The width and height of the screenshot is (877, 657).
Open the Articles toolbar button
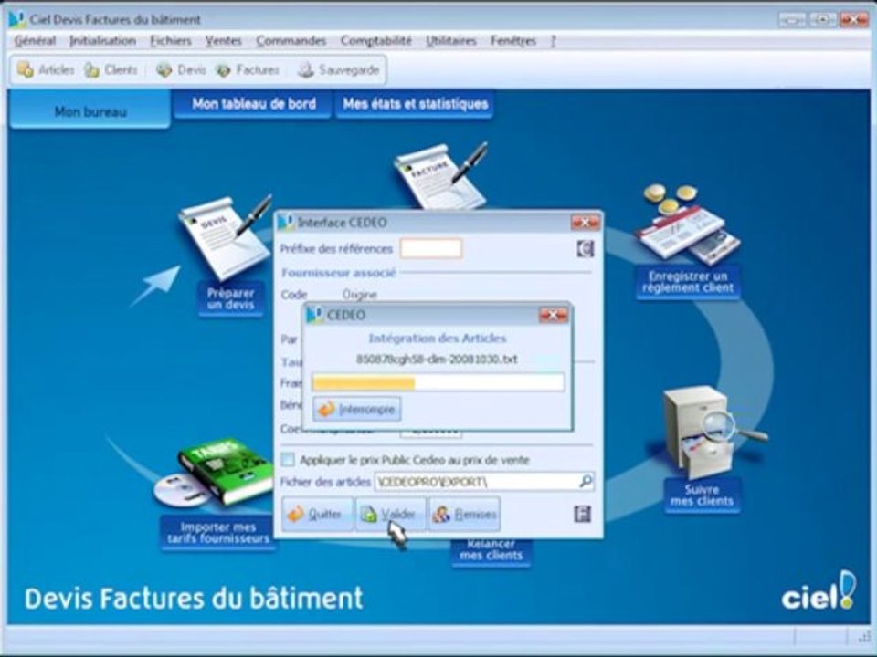tap(46, 70)
